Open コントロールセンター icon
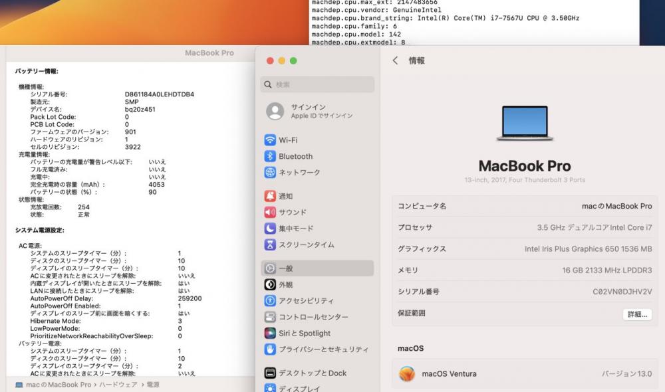The image size is (665, 392). click(270, 316)
